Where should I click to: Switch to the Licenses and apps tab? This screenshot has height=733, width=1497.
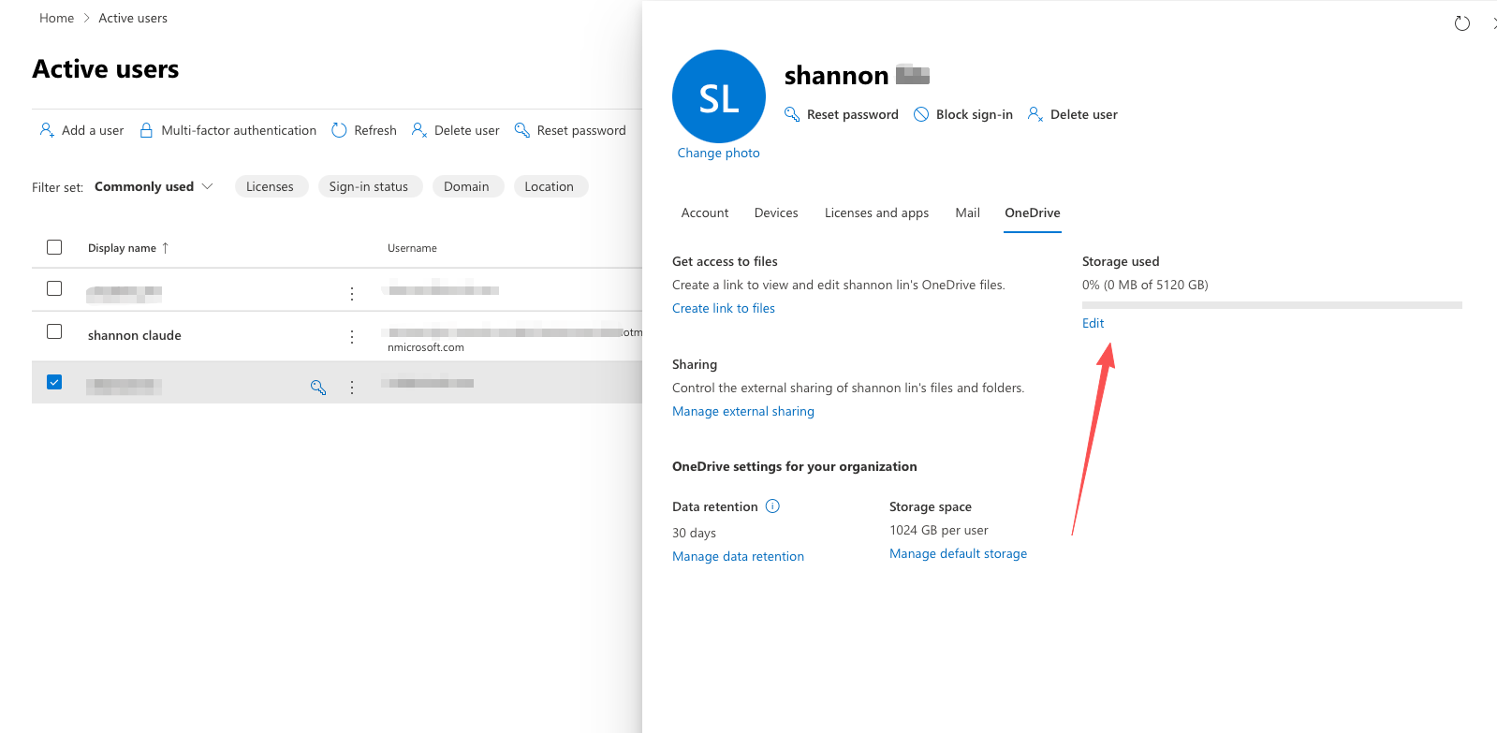pos(876,213)
